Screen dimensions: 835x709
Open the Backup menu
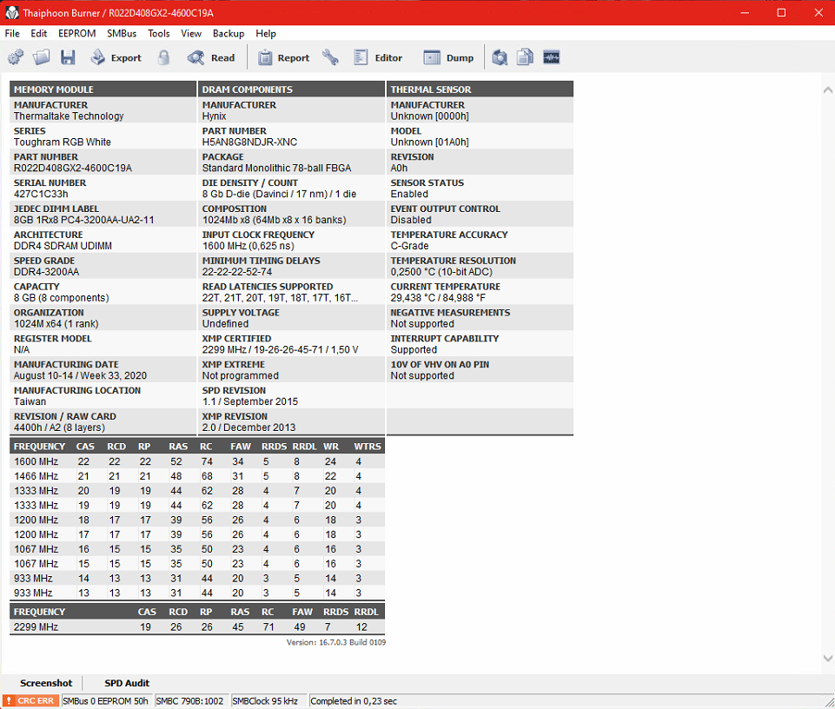pyautogui.click(x=229, y=34)
